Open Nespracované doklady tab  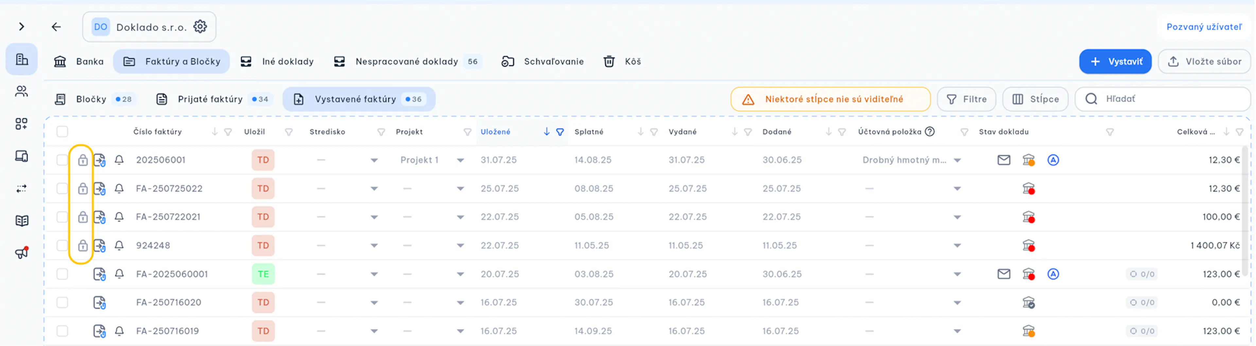coord(408,61)
